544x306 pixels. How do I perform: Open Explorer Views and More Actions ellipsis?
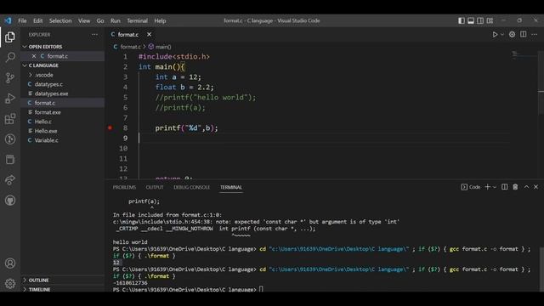coord(94,34)
